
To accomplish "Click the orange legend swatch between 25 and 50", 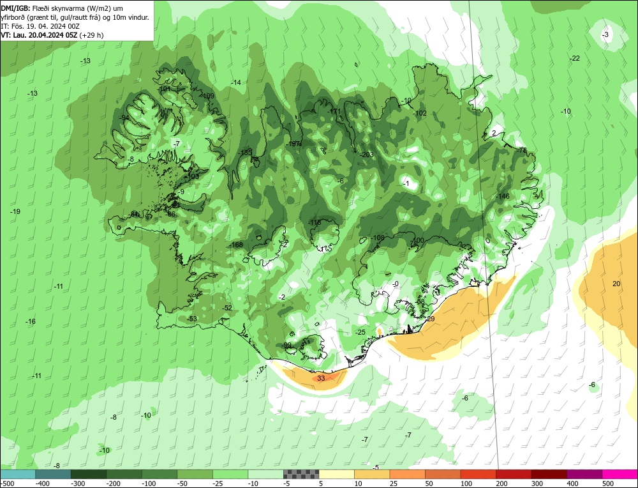I will coord(407,474).
